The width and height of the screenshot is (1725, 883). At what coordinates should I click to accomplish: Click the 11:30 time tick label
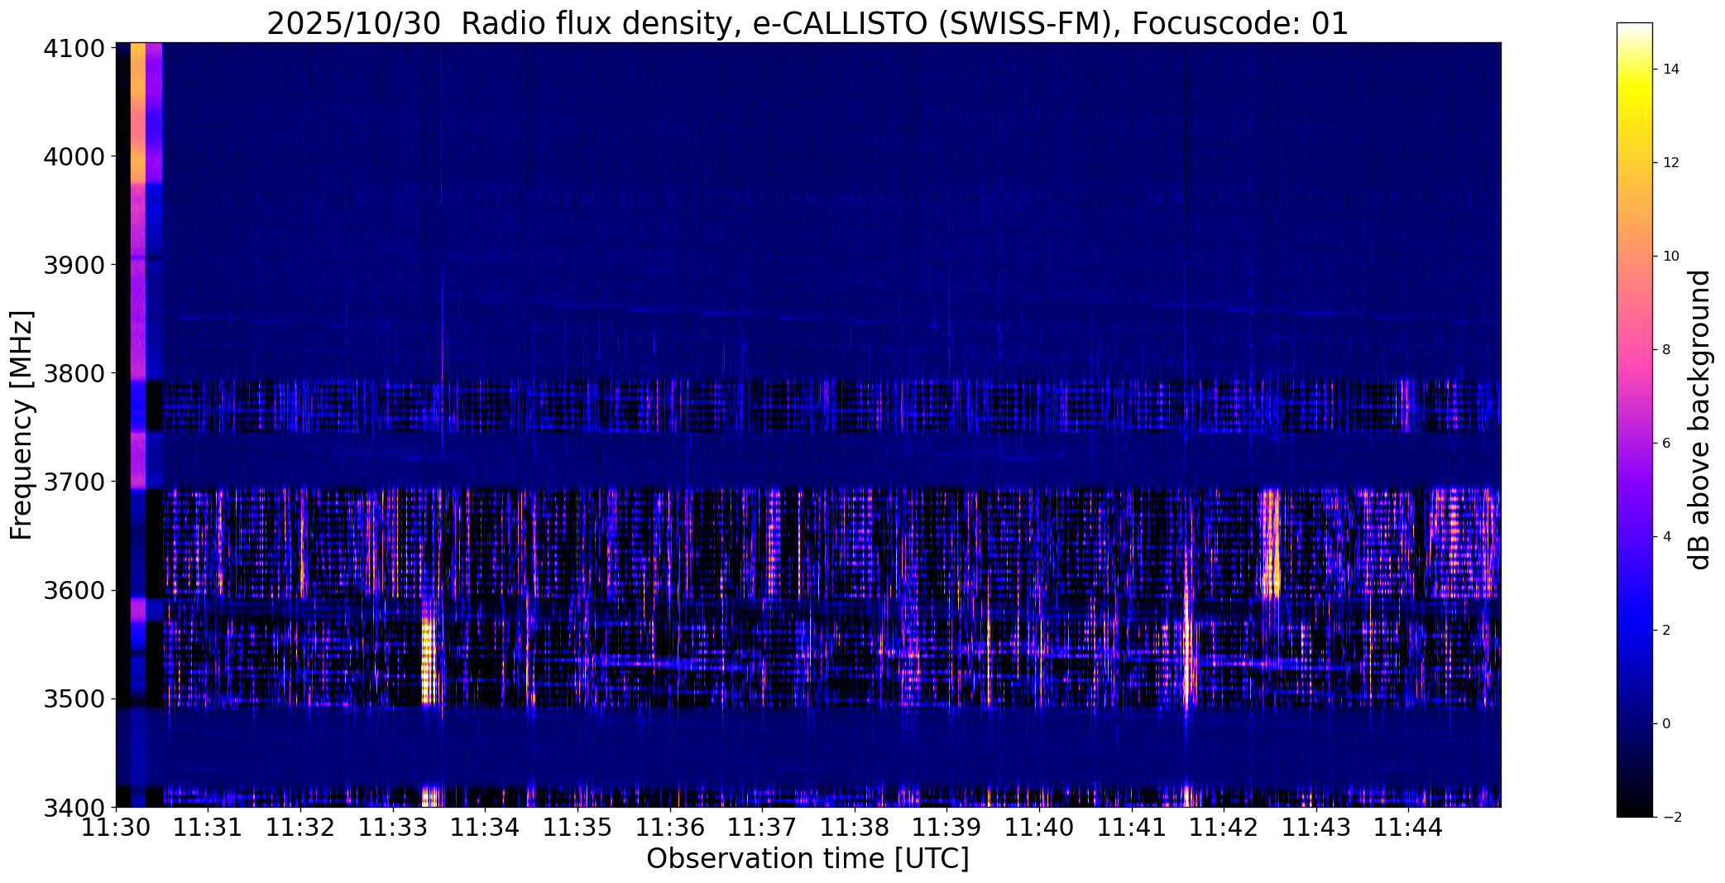[x=116, y=828]
